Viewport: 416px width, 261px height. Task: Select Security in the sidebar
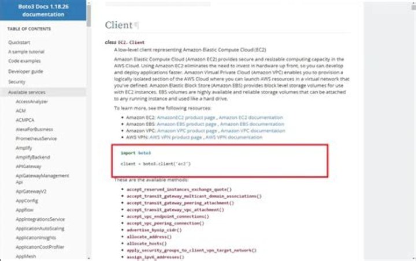click(x=17, y=82)
